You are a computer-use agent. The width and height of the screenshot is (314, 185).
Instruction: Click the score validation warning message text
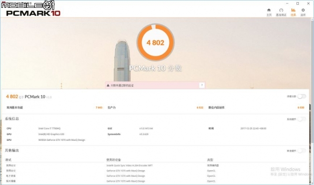[x=122, y=85]
